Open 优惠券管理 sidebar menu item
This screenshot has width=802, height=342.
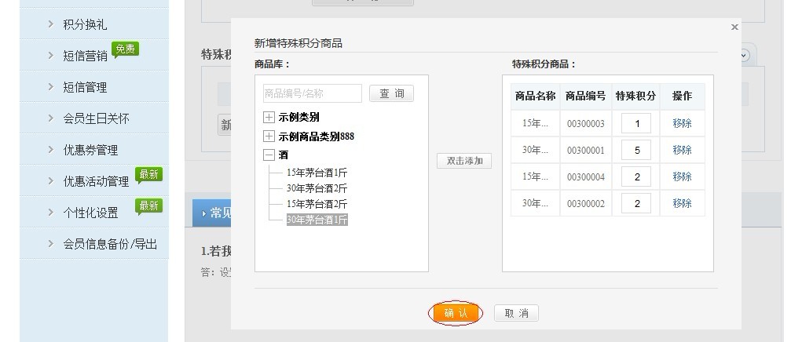pyautogui.click(x=90, y=150)
